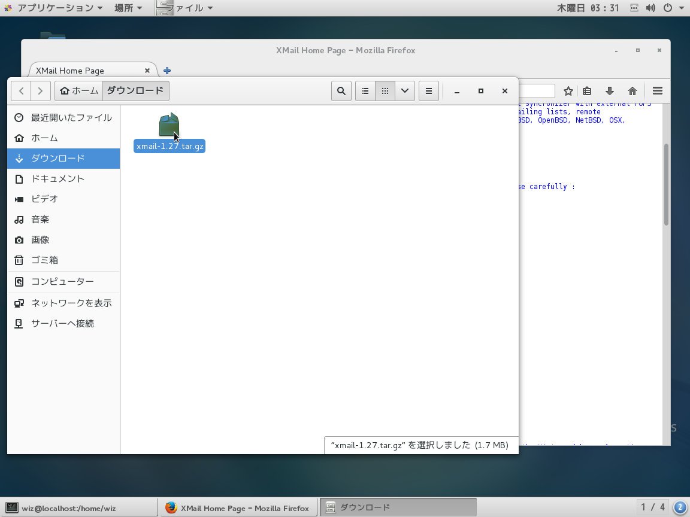Viewport: 690px width, 517px height.
Task: Open コンピューター in the sidebar
Action: pyautogui.click(x=63, y=281)
